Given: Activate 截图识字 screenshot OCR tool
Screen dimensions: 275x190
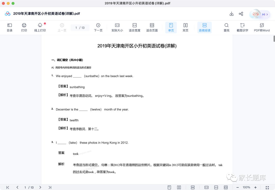Looking at the screenshot, I should coord(242,28).
